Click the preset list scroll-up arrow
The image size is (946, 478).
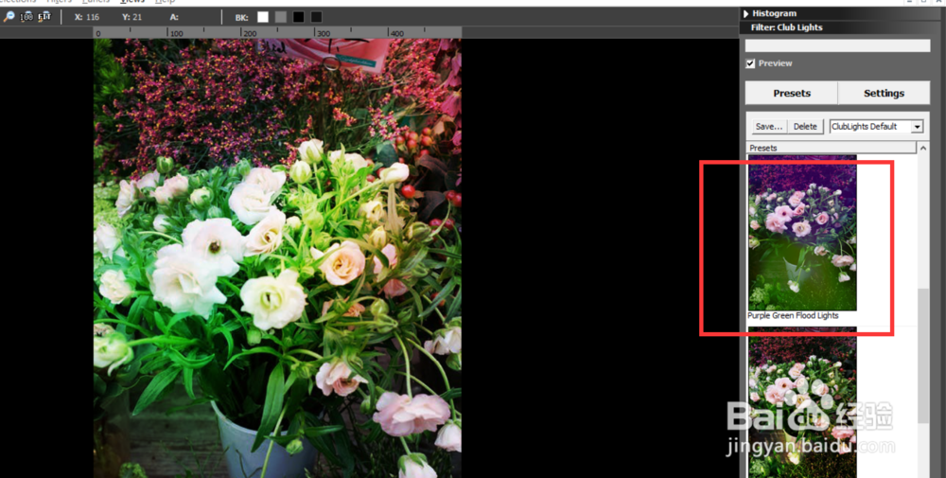(922, 148)
